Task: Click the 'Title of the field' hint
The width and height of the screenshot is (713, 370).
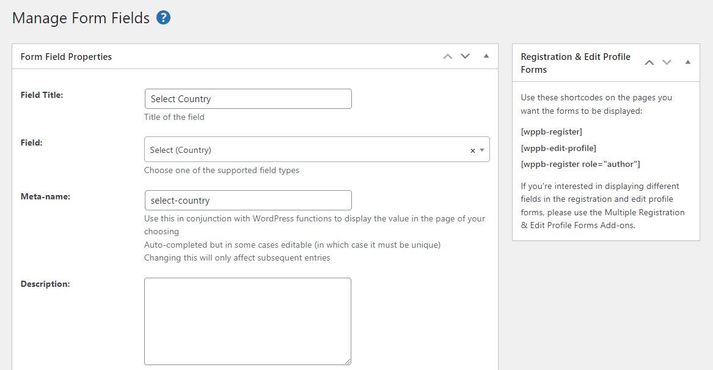Action: click(174, 117)
